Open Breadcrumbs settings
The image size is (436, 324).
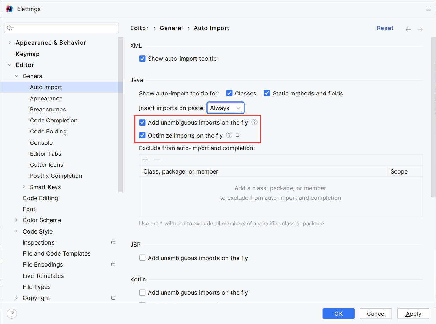coord(48,109)
